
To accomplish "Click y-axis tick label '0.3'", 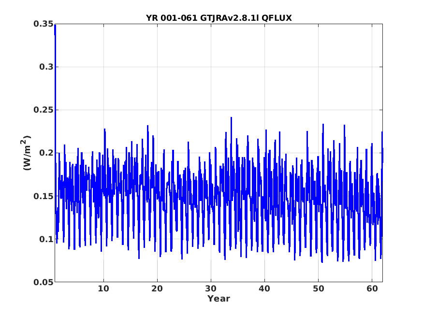I will tap(46, 67).
